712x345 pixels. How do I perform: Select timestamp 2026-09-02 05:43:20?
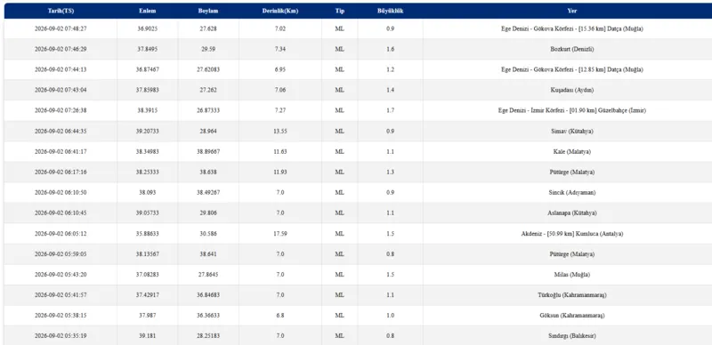pos(61,275)
